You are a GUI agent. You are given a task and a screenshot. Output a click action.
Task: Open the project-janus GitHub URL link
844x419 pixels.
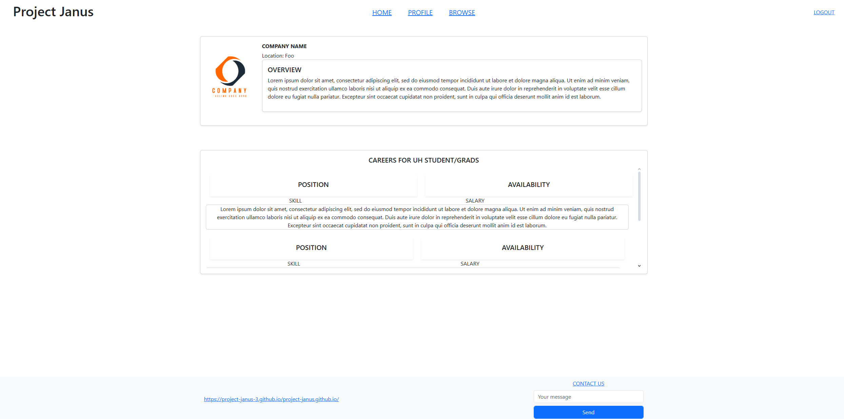(271, 399)
